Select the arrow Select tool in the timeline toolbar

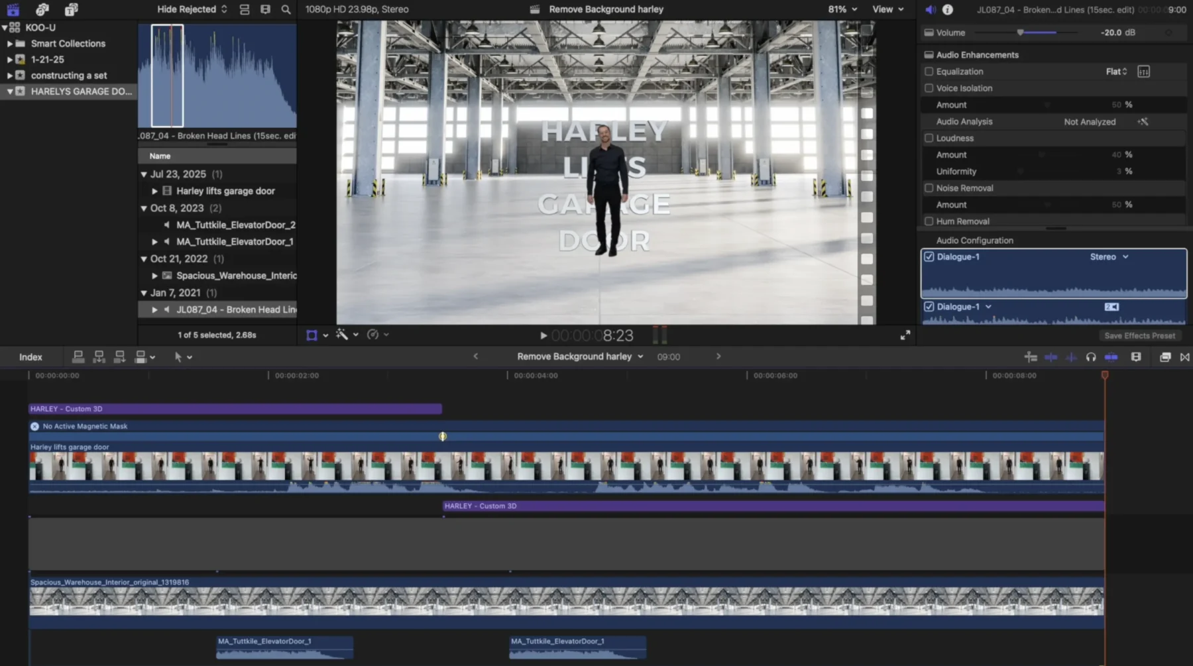pyautogui.click(x=178, y=357)
